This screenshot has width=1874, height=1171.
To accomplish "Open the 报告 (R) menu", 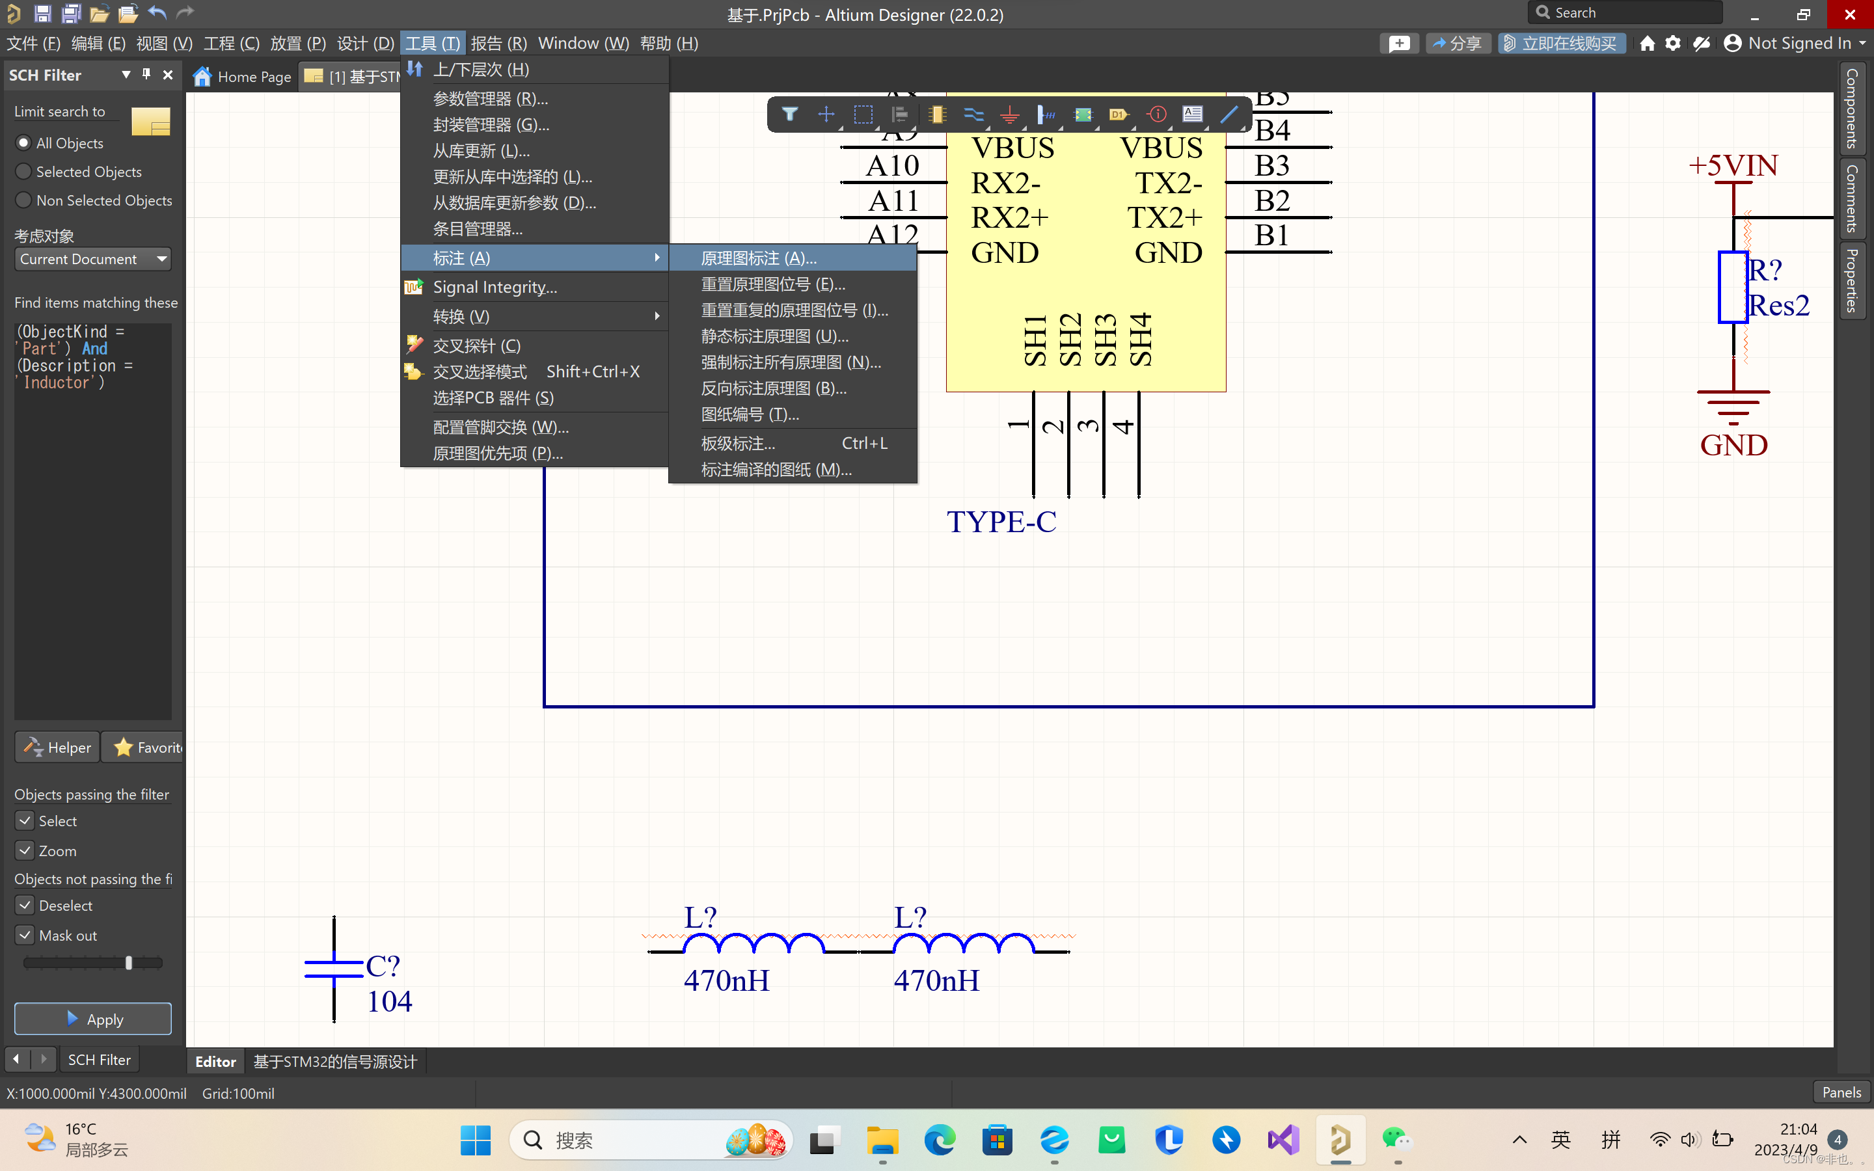I will point(498,44).
